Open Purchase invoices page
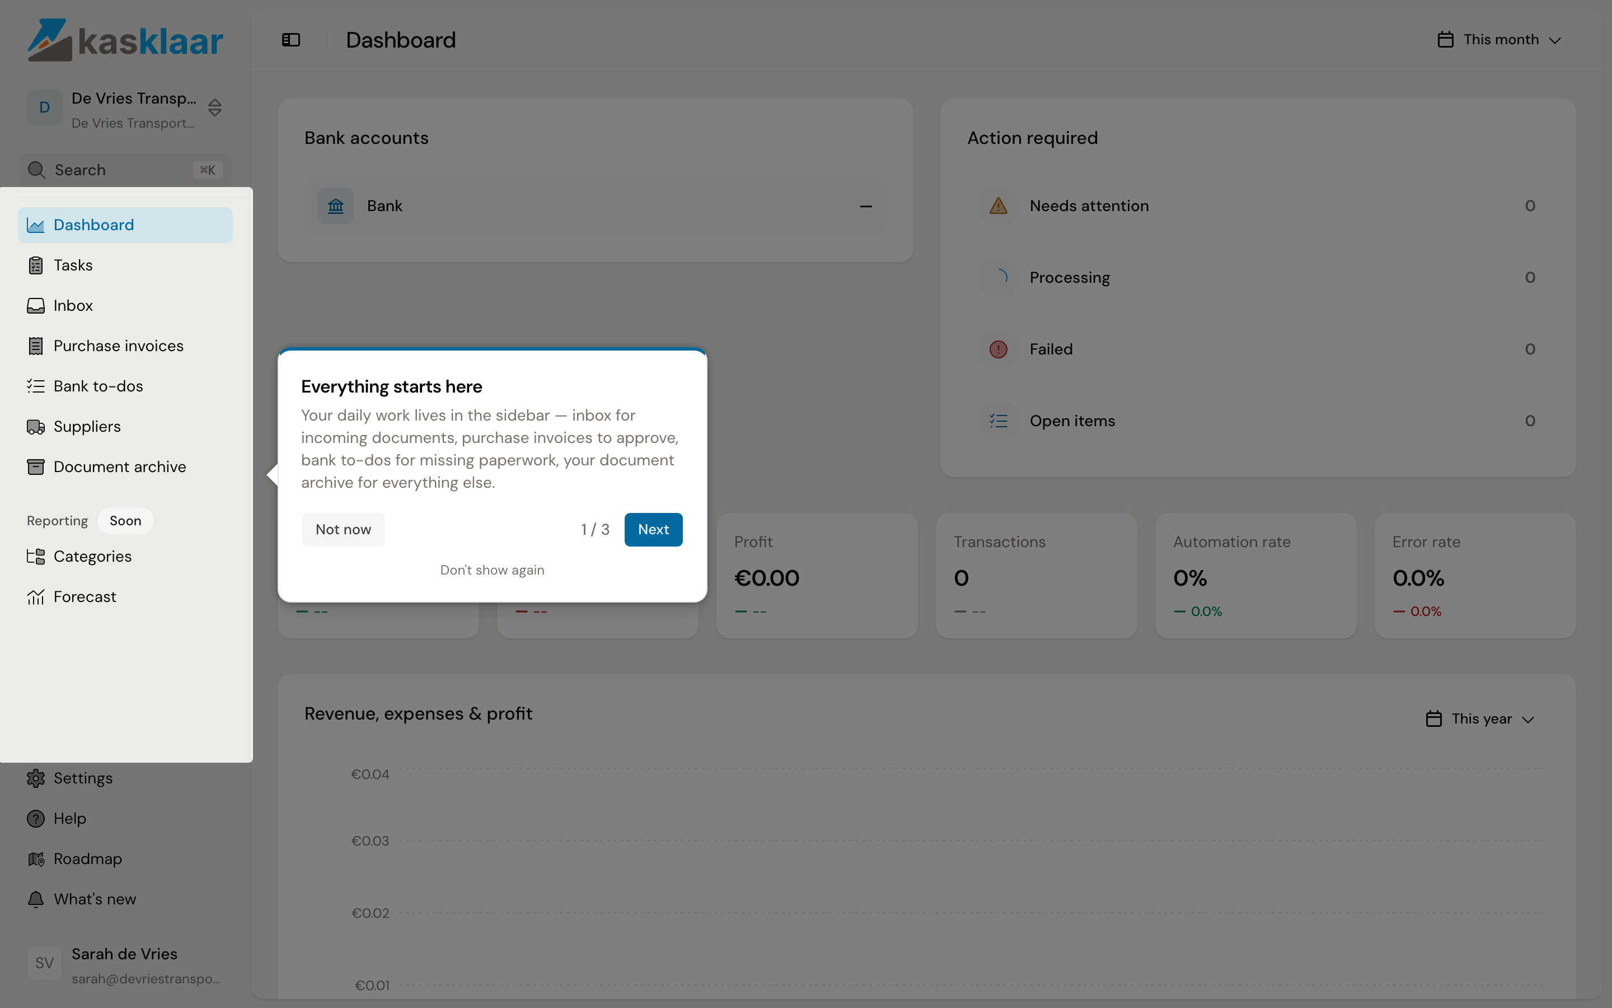The width and height of the screenshot is (1612, 1008). (125, 346)
